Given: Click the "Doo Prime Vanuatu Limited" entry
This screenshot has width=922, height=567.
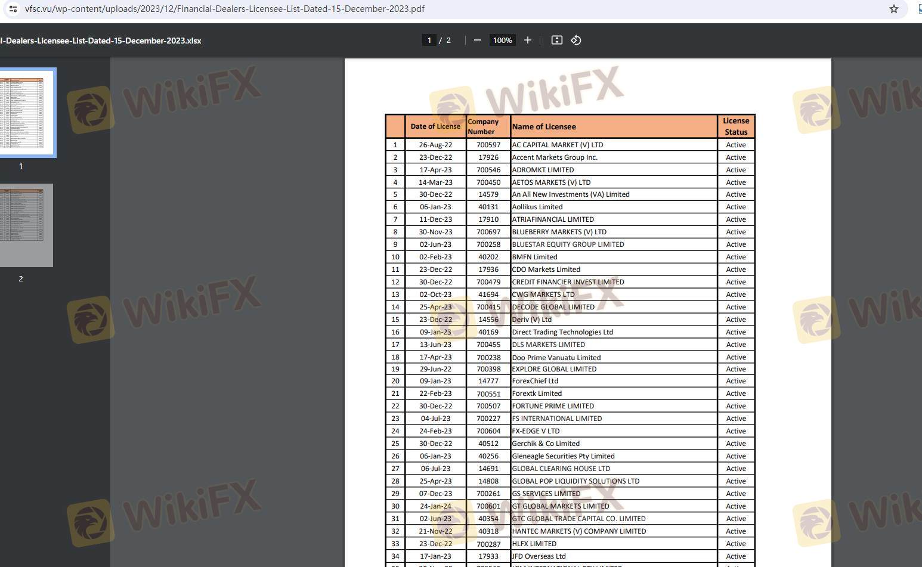Looking at the screenshot, I should (x=556, y=357).
